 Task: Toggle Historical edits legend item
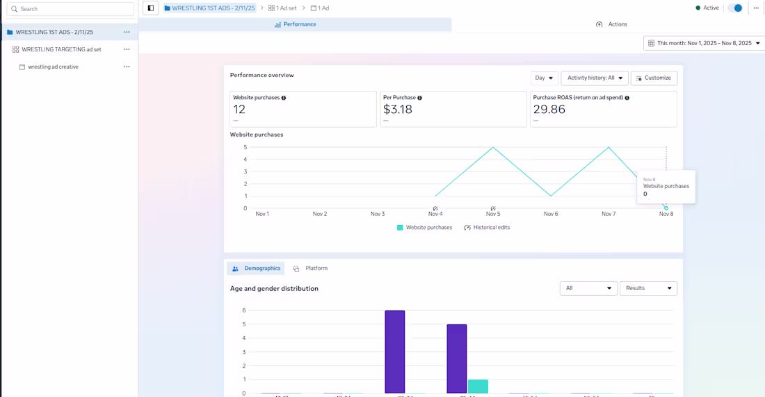[x=487, y=228]
